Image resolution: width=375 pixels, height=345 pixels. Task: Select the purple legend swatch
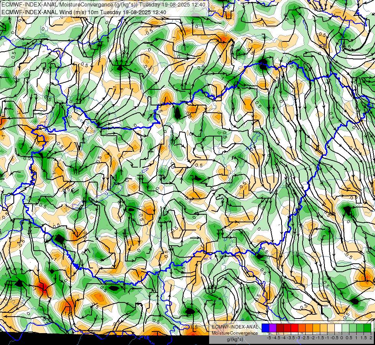[273, 328]
